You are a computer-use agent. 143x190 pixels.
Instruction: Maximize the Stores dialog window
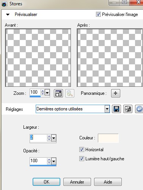coord(124,2)
